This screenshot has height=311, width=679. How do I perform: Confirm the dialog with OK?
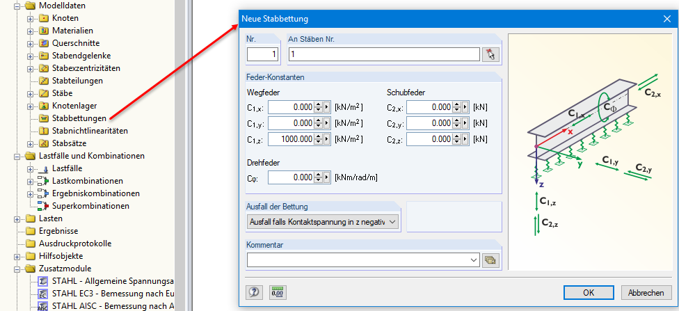point(589,292)
